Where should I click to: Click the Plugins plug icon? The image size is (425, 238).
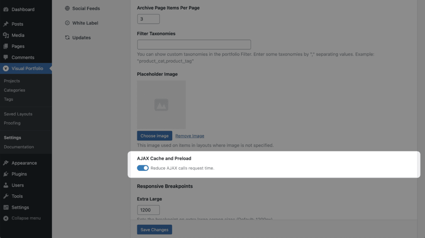(x=6, y=174)
